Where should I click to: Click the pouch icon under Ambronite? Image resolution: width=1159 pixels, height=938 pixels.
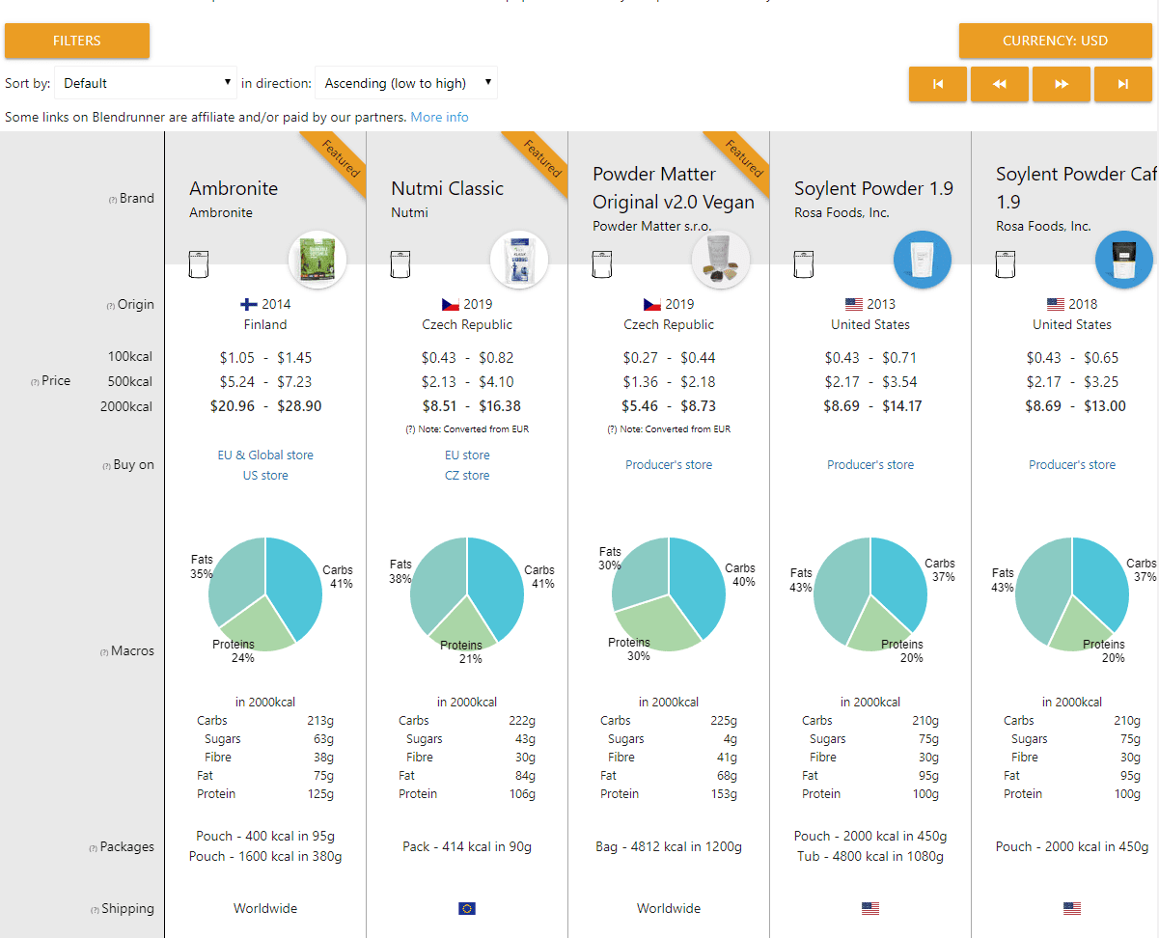[198, 263]
